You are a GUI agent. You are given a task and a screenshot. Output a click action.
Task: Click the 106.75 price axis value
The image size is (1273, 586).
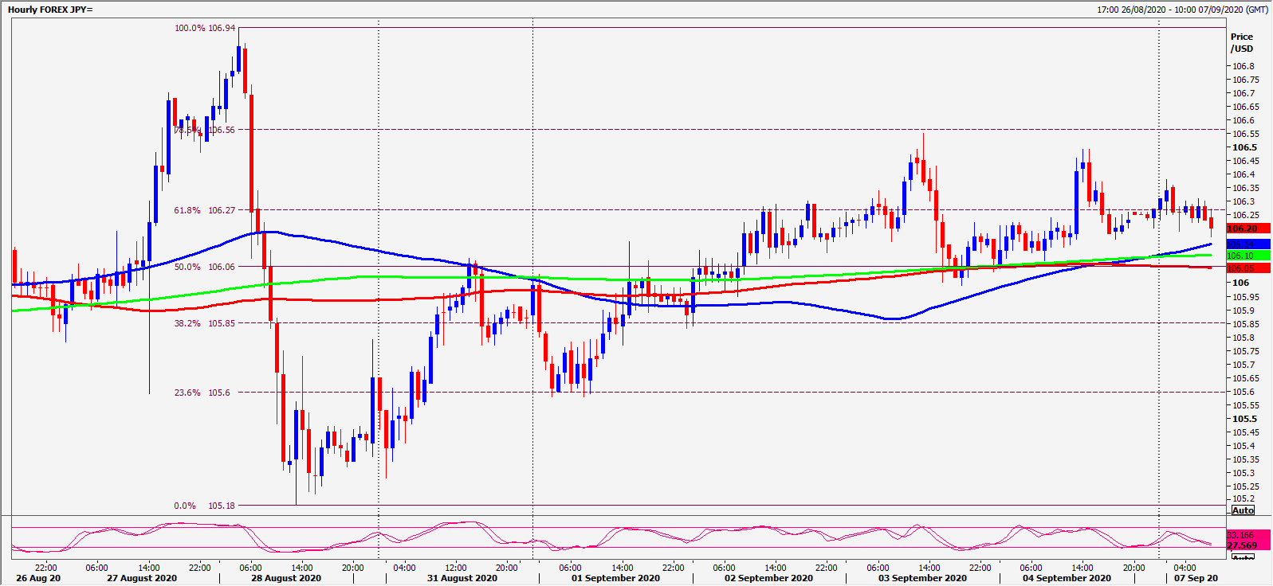point(1246,80)
